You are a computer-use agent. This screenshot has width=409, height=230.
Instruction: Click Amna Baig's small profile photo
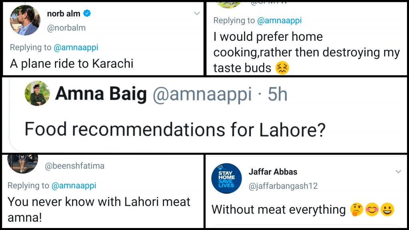point(37,93)
